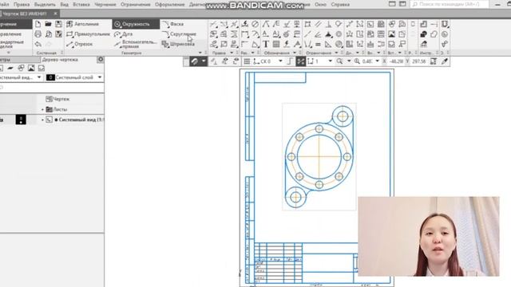Select the Вспомогательная прямая tool
Image resolution: width=511 pixels, height=287 pixels.
(136, 45)
